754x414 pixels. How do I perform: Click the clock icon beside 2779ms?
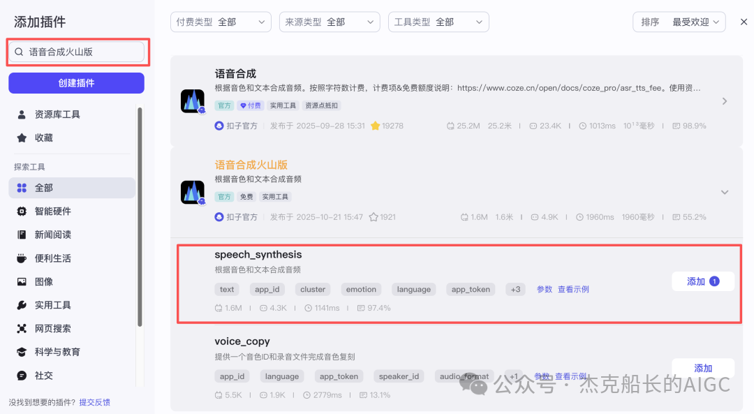click(306, 395)
